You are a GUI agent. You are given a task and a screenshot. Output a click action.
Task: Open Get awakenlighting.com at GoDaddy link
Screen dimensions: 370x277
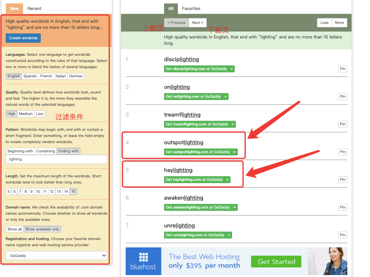[198, 207]
